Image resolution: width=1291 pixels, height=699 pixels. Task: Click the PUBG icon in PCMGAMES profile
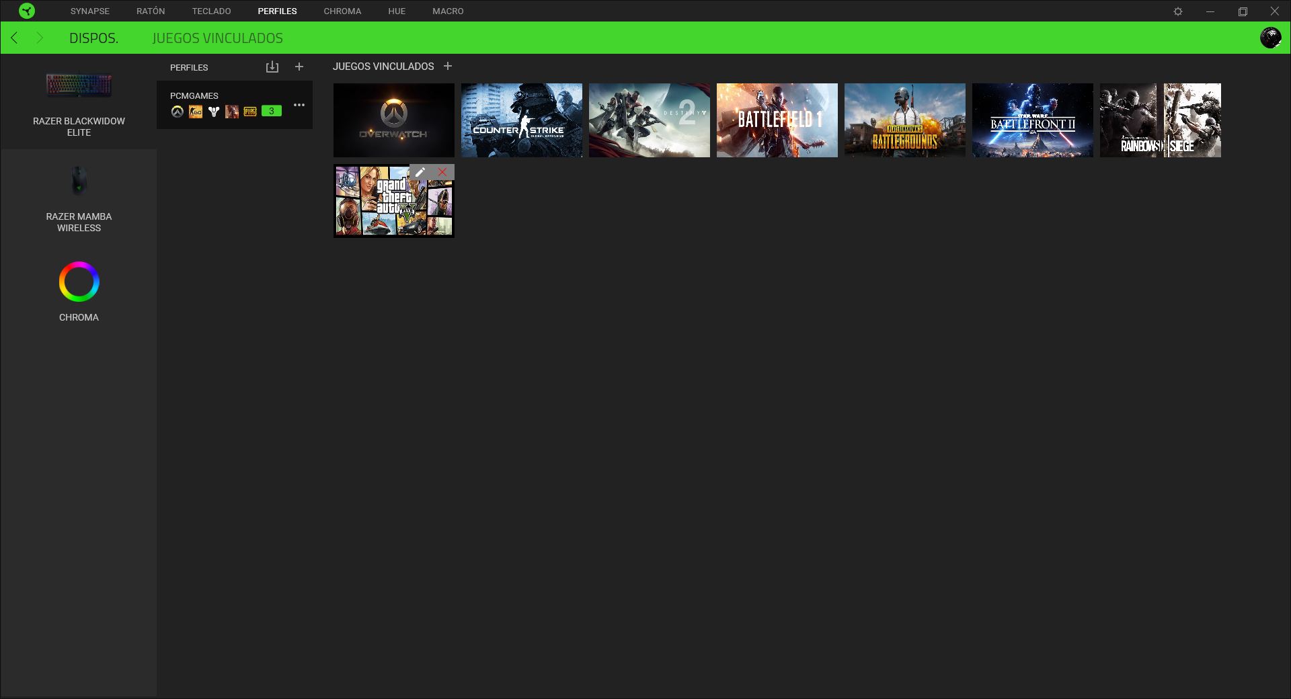coord(250,112)
